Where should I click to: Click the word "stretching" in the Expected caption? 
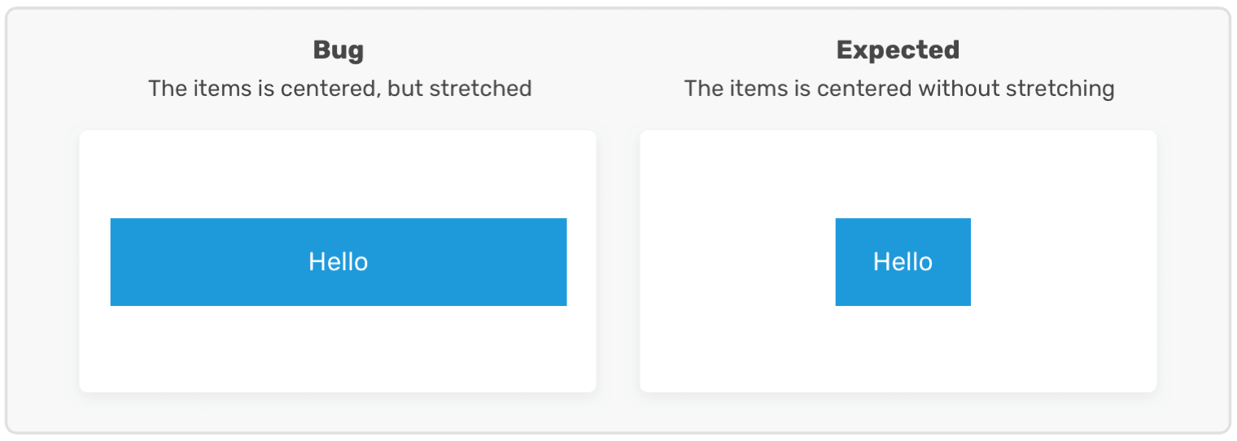(1060, 88)
